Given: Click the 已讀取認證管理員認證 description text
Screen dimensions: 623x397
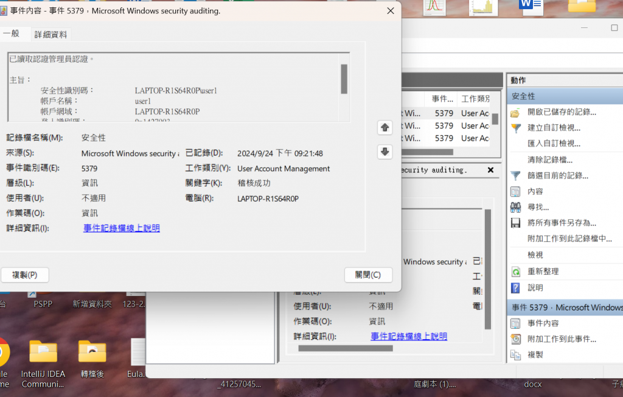Looking at the screenshot, I should coord(51,59).
